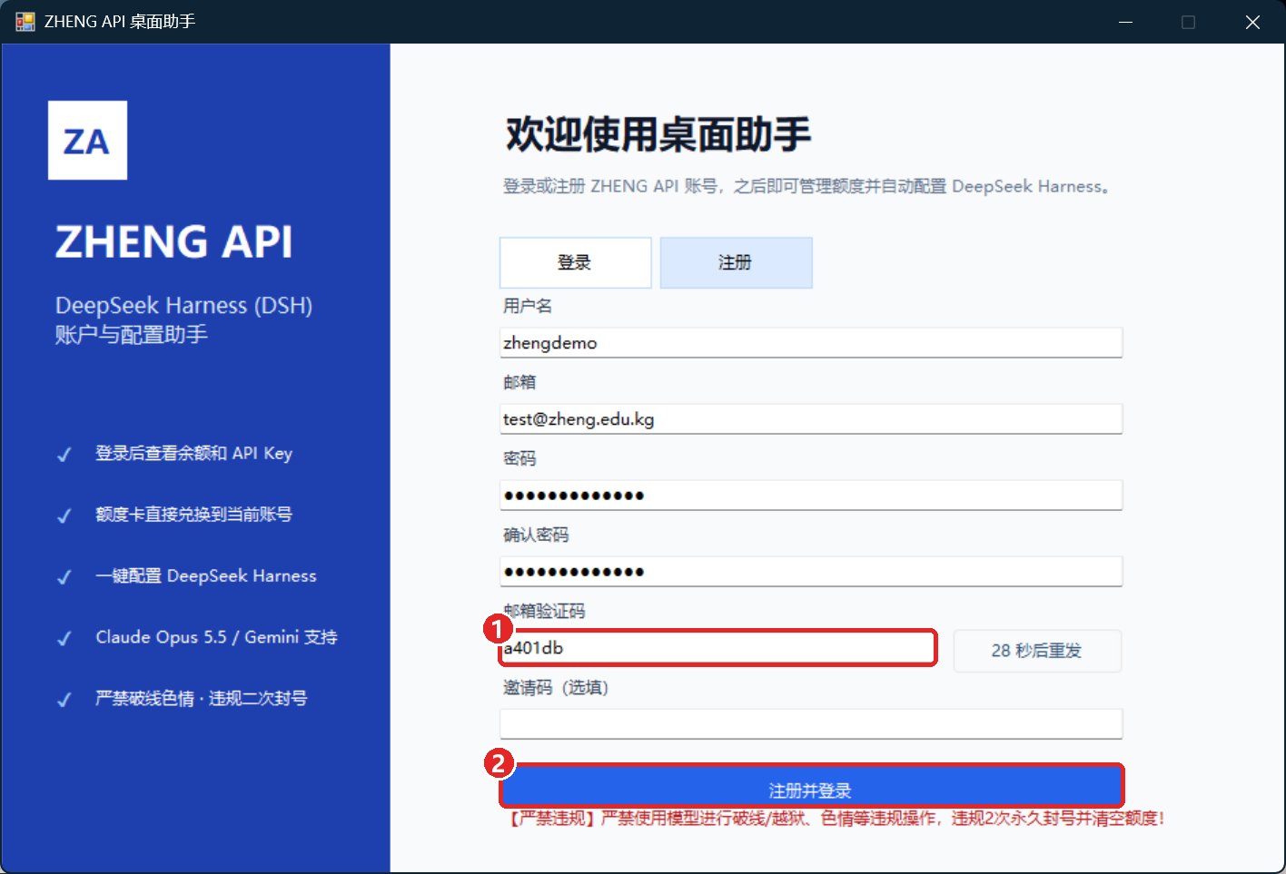Viewport: 1286px width, 874px height.
Task: Click the 确认密码 field label
Action: (x=536, y=535)
